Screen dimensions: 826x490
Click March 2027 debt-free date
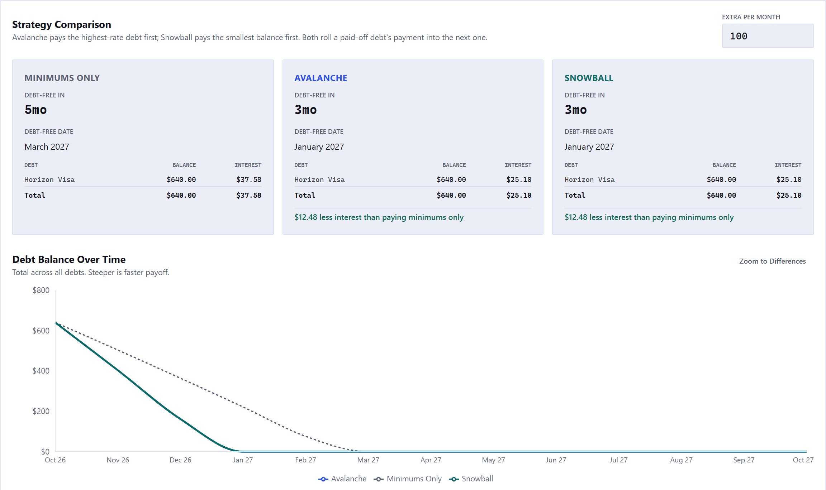tap(47, 147)
